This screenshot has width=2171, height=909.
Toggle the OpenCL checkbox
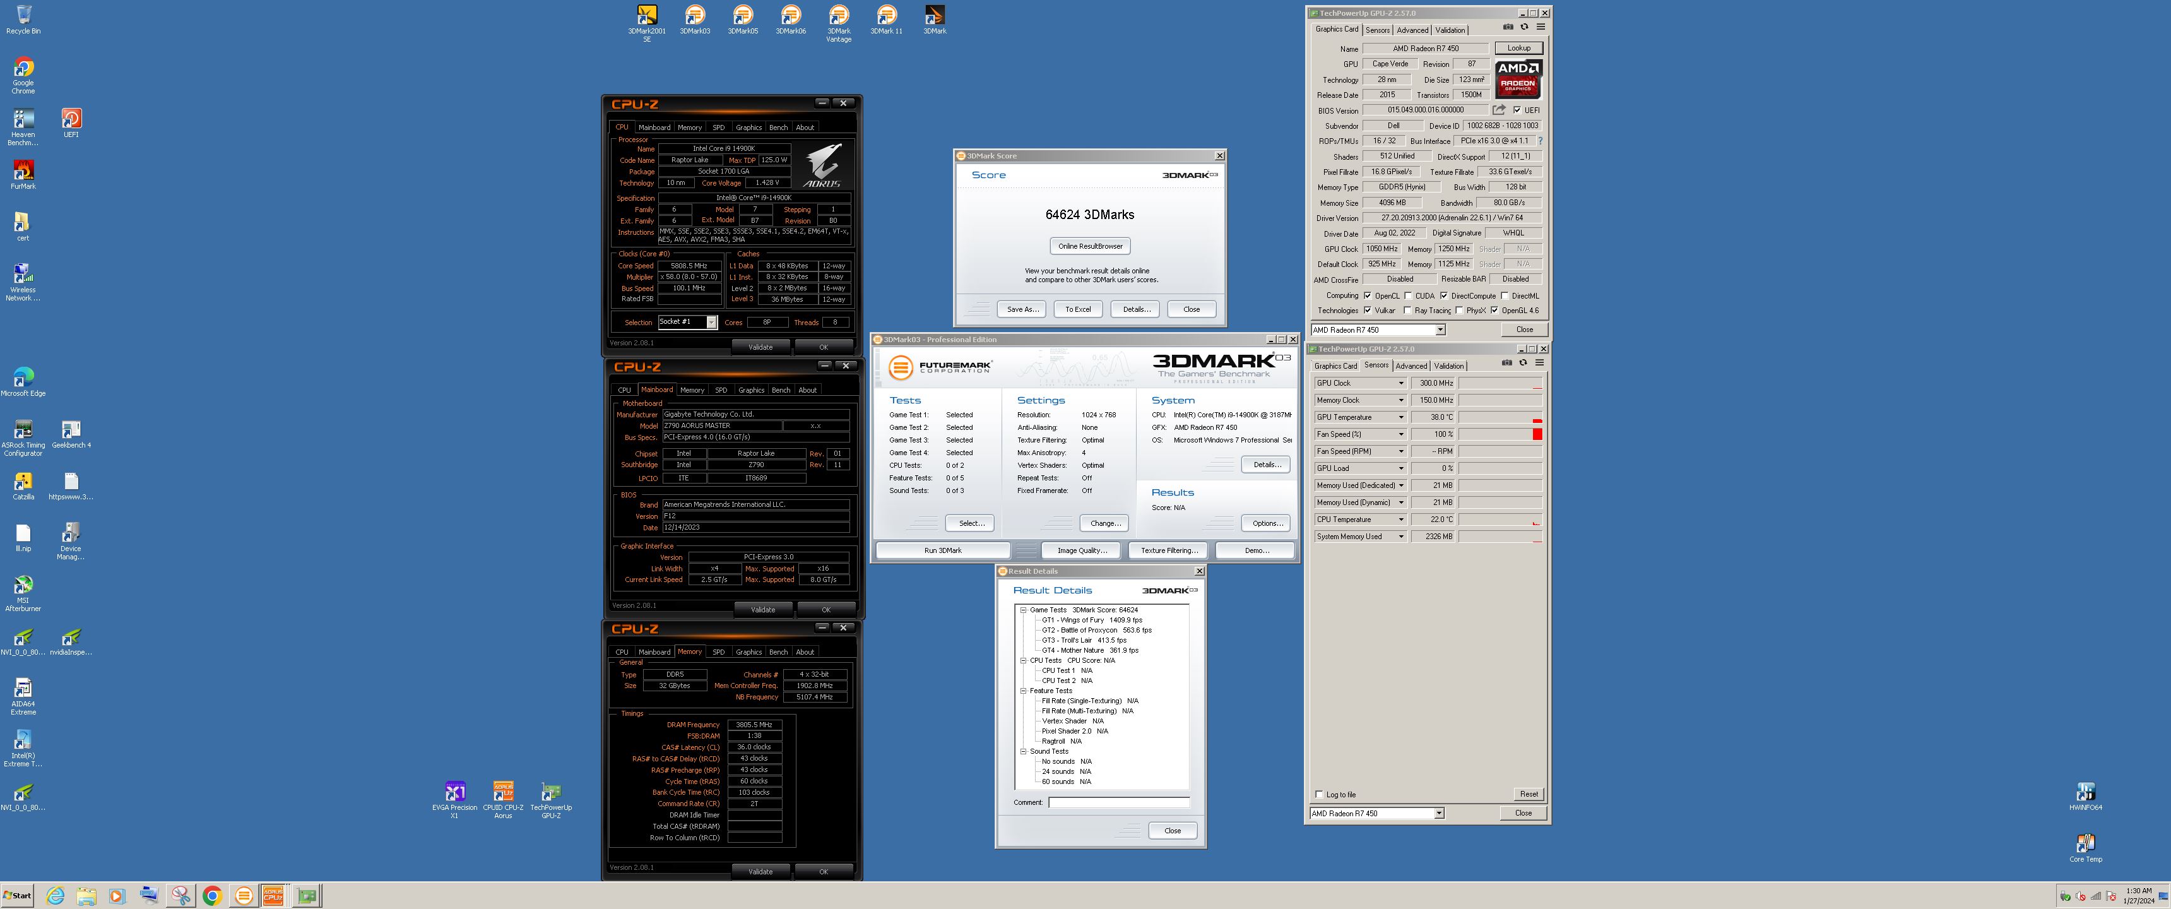[1367, 296]
